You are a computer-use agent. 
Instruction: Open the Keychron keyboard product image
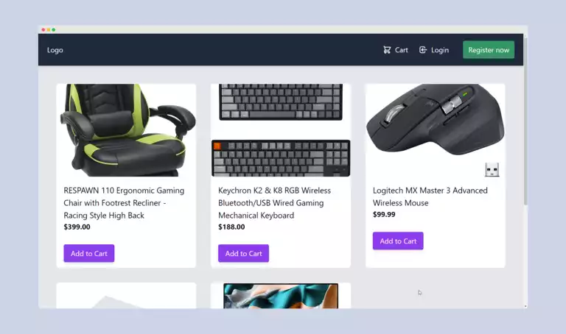click(281, 130)
